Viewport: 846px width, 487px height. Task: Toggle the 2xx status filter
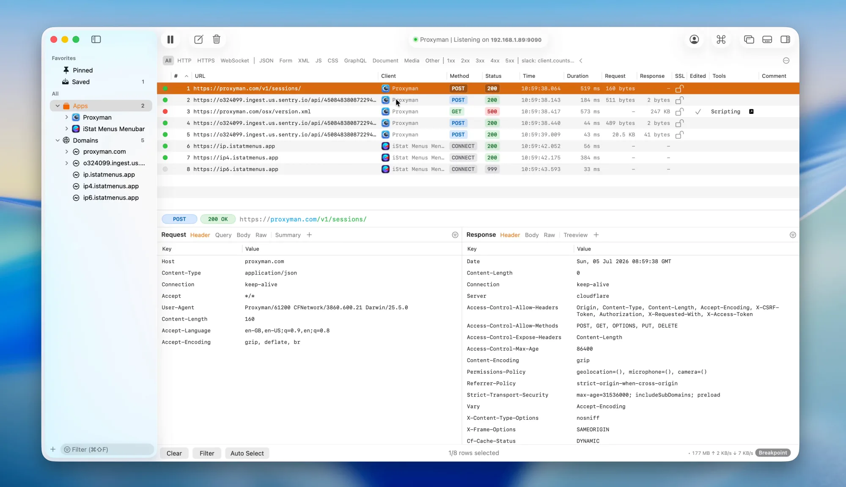[465, 61]
